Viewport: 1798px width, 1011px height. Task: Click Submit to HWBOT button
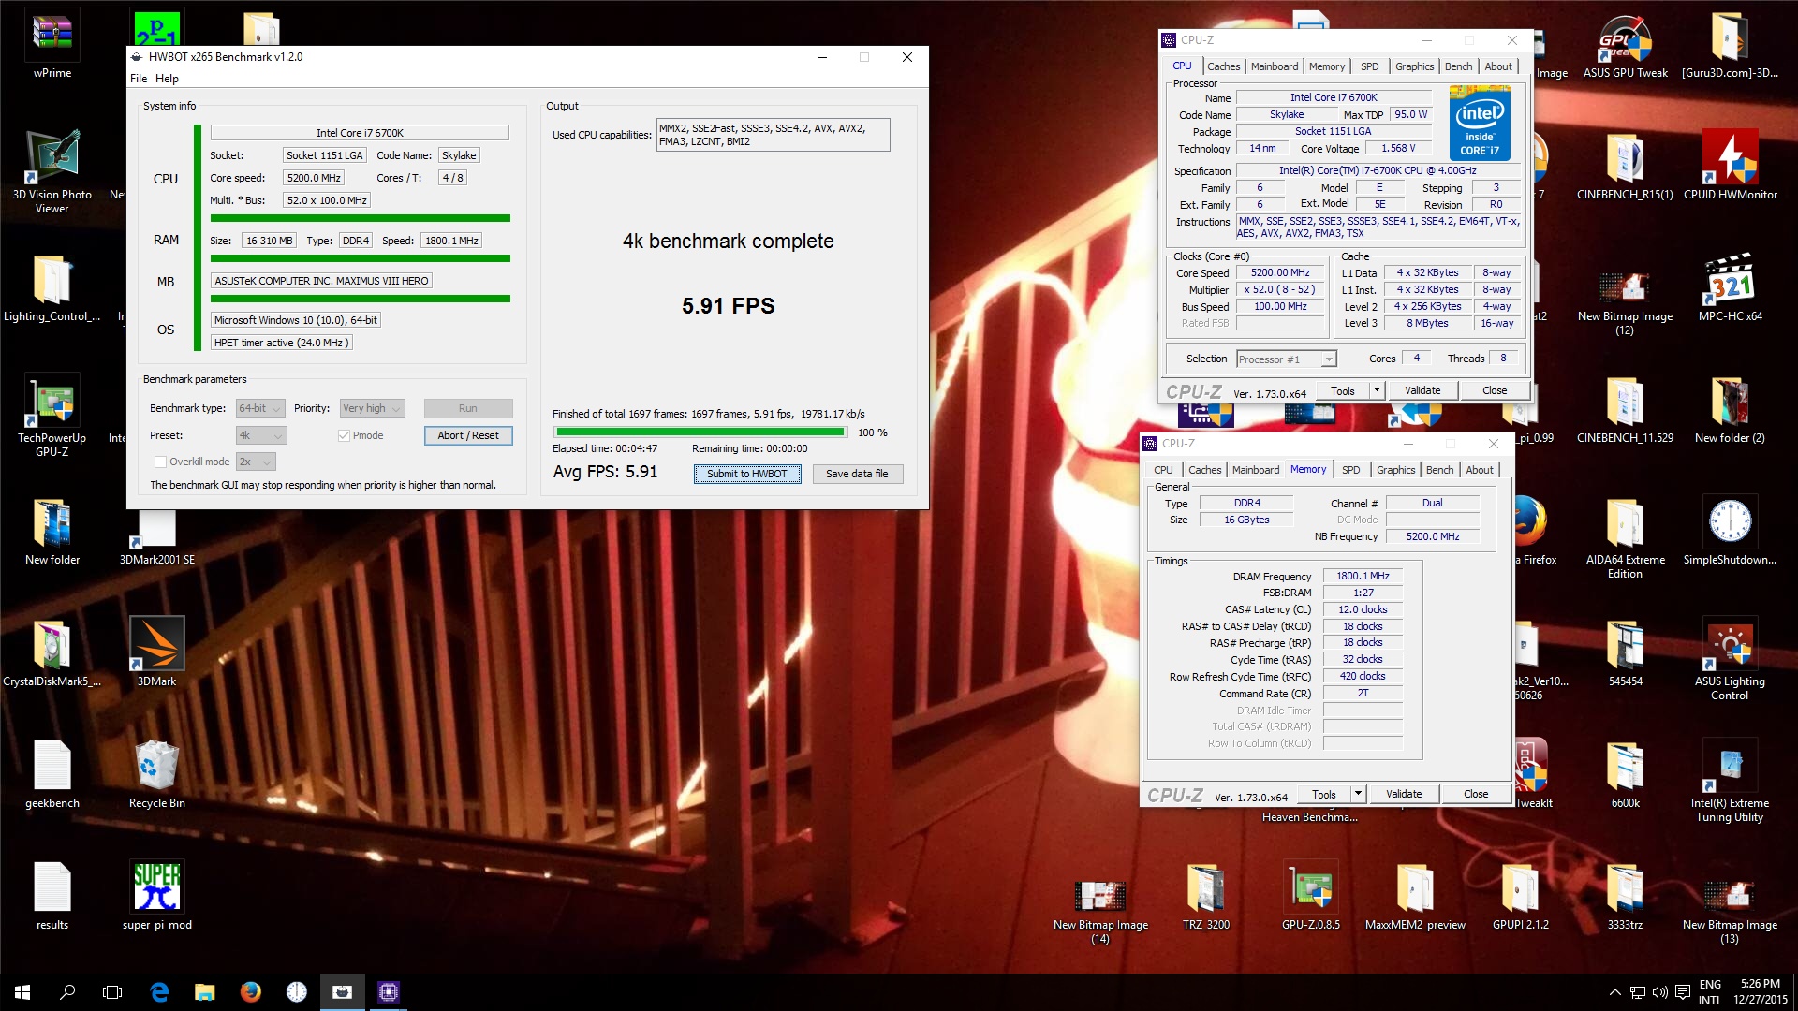747,474
